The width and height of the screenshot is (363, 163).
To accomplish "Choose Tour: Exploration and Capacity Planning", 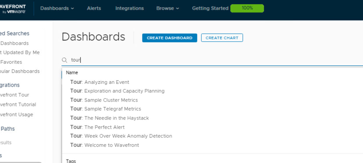I will [x=117, y=91].
